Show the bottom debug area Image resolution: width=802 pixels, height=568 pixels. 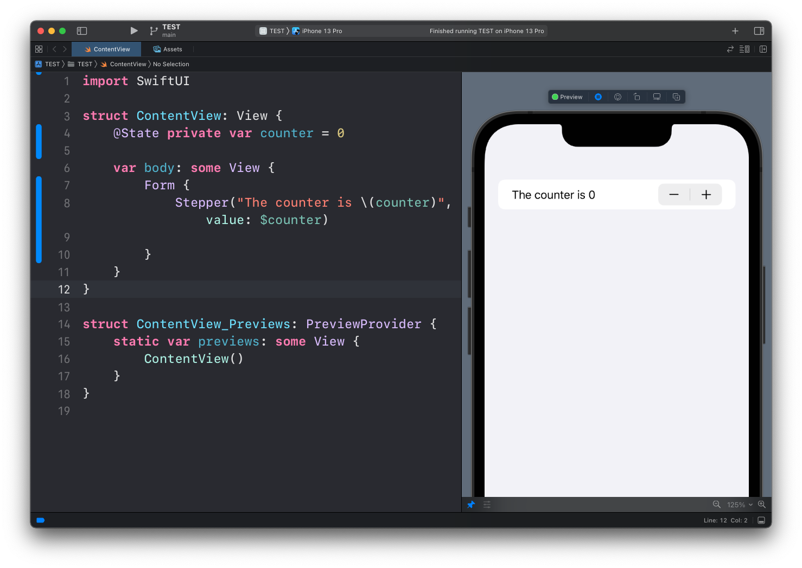(761, 520)
